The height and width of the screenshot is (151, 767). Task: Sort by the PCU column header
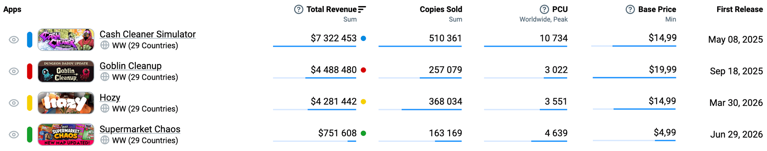click(x=560, y=10)
